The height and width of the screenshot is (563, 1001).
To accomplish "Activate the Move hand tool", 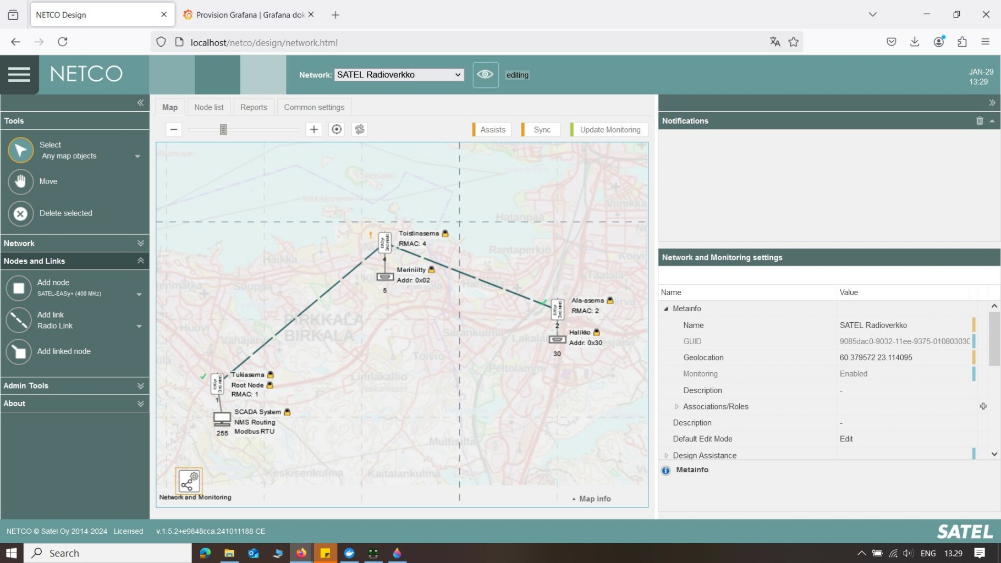I will 21,181.
